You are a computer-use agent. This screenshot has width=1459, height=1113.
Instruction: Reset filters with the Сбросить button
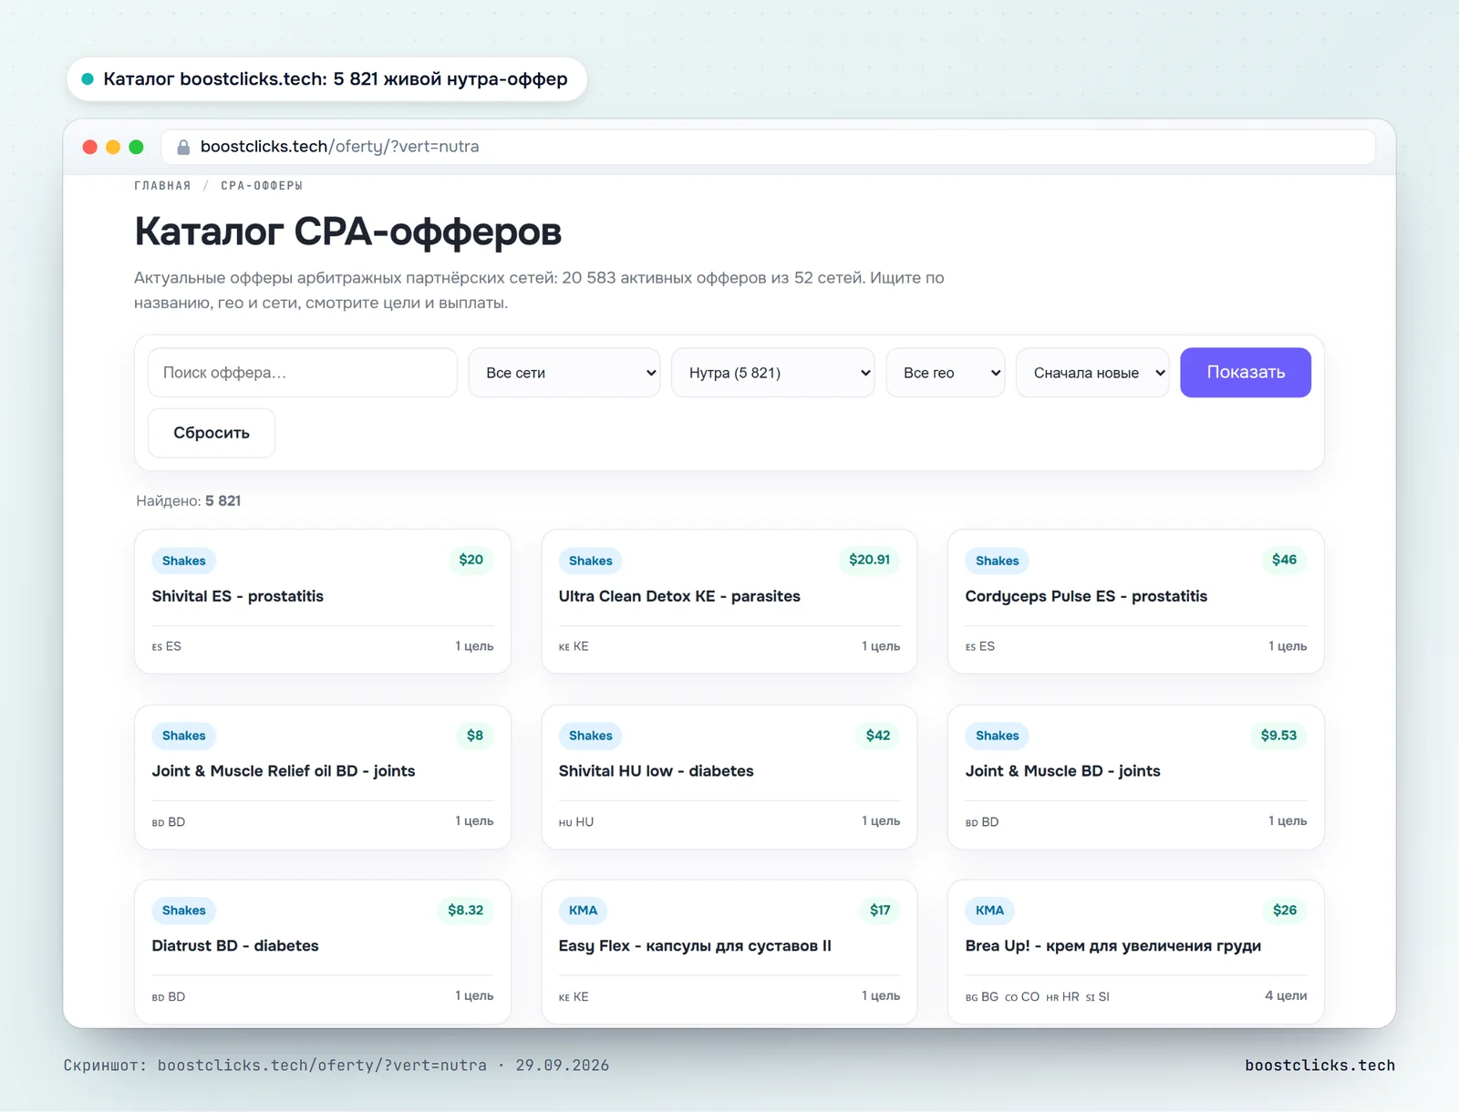(x=212, y=433)
